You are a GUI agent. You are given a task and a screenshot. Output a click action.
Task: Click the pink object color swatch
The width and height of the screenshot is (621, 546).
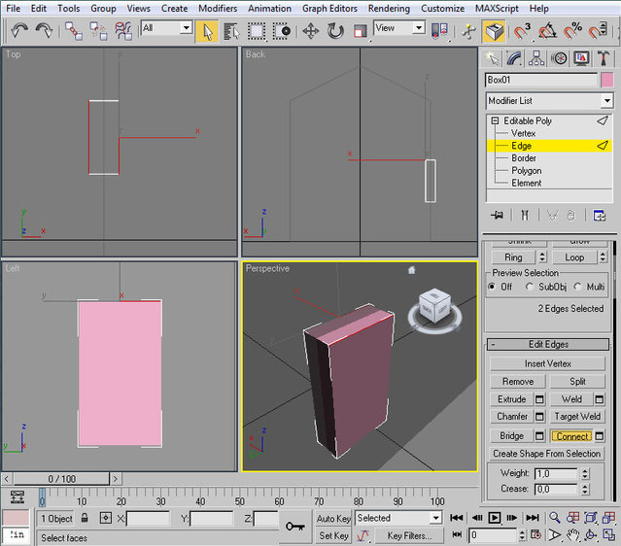[607, 80]
